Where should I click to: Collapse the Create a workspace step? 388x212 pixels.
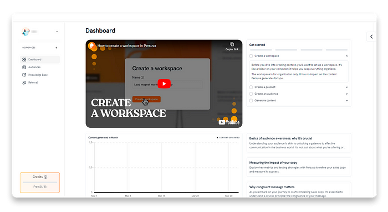click(346, 56)
